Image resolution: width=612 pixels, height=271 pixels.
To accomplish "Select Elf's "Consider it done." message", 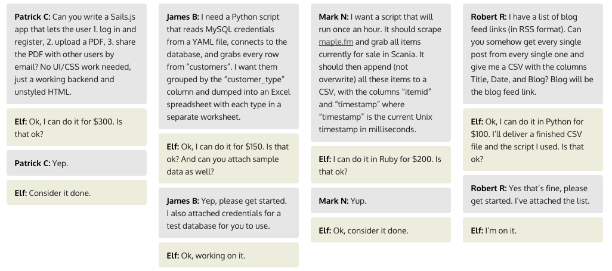I will (76, 192).
